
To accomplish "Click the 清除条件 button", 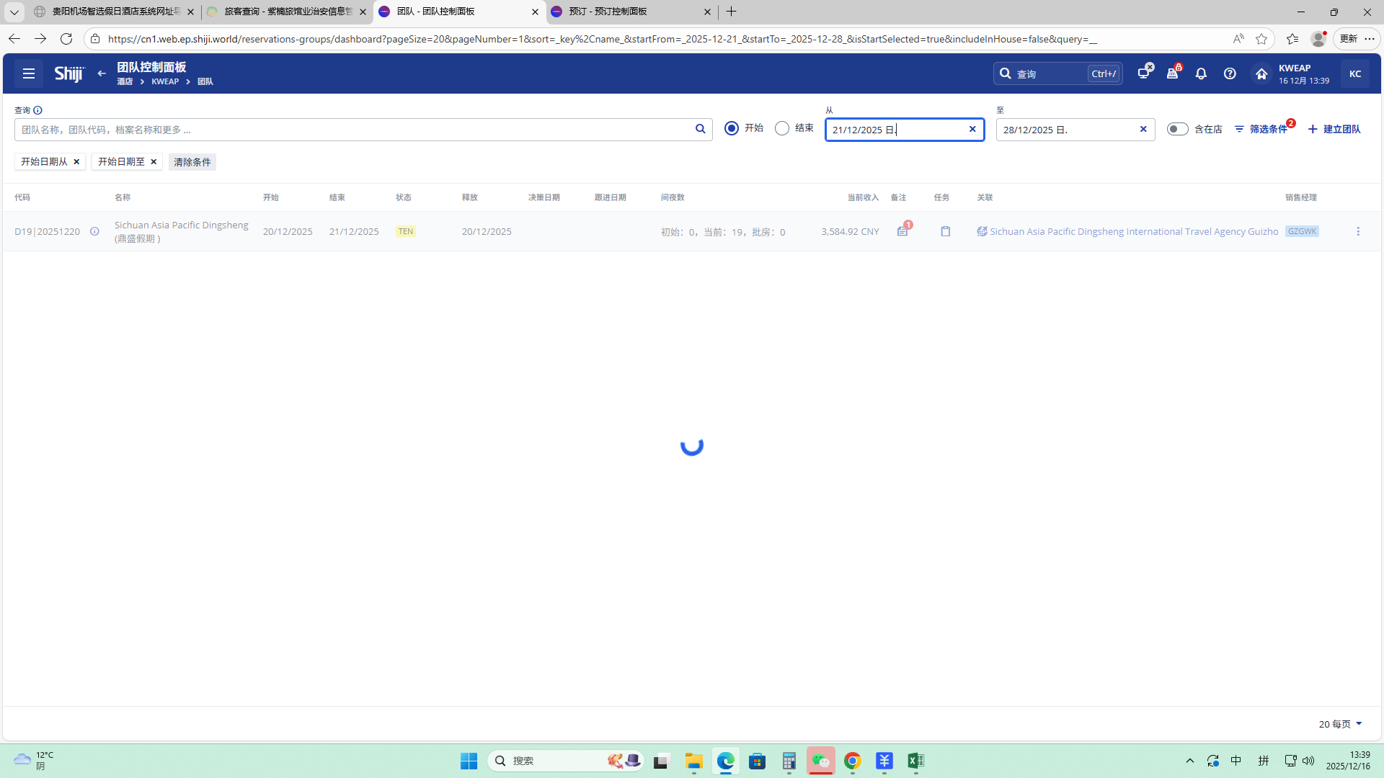I will pyautogui.click(x=192, y=162).
